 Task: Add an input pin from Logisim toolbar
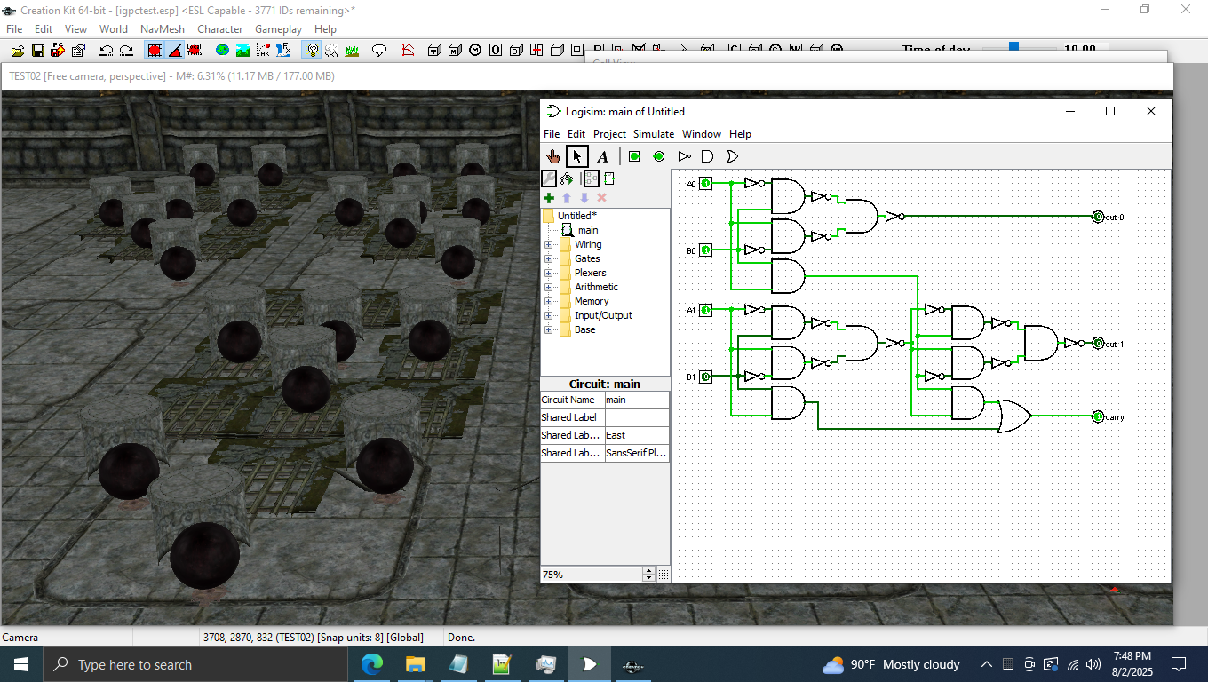[x=634, y=156]
